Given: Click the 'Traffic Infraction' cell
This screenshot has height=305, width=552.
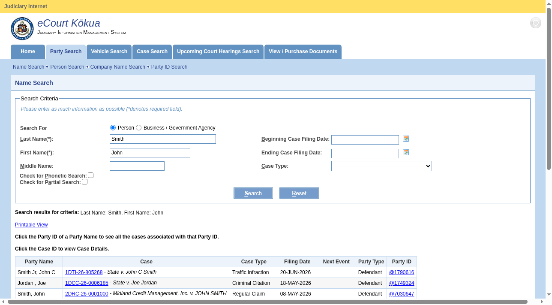Looking at the screenshot, I should tap(254, 272).
